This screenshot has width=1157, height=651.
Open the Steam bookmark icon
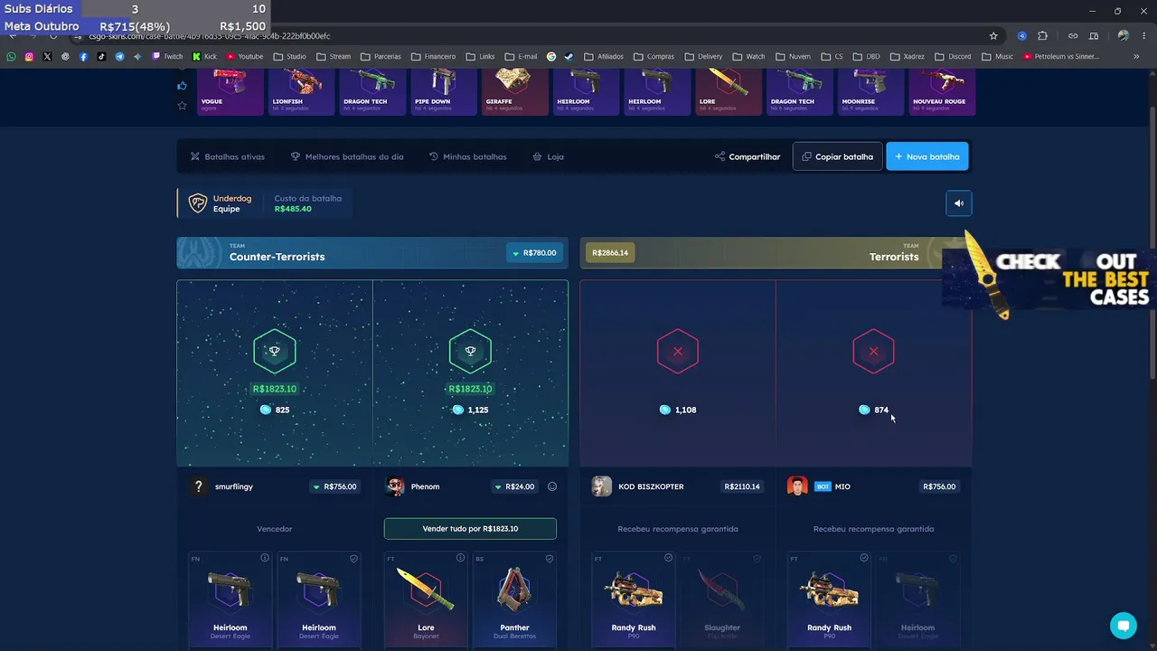click(569, 57)
